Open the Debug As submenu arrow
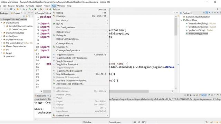 (x=107, y=35)
